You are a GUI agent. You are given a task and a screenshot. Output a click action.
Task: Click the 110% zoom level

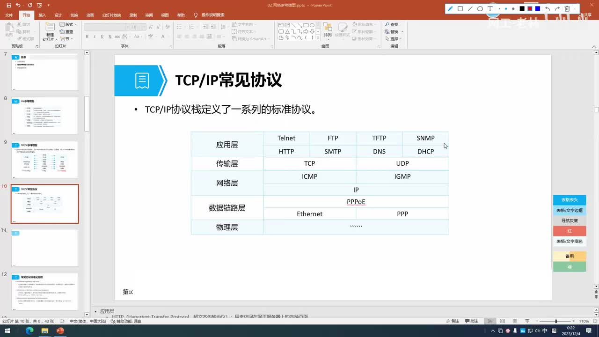pos(584,321)
